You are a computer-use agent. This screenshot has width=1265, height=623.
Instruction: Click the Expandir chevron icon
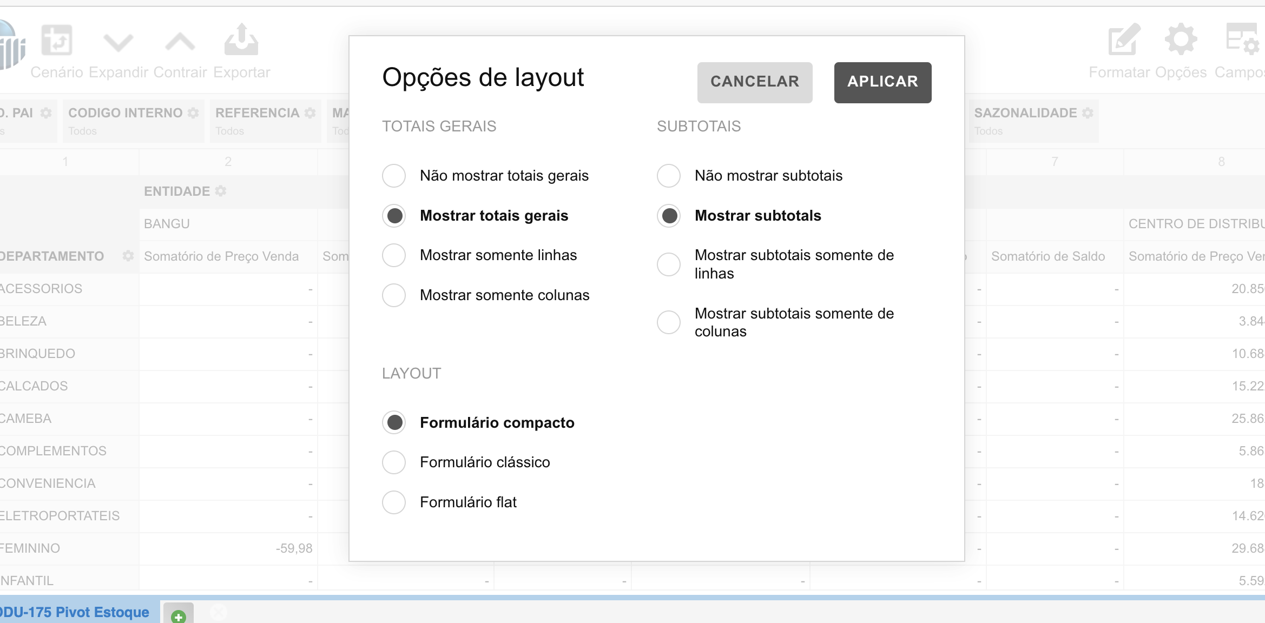[118, 42]
